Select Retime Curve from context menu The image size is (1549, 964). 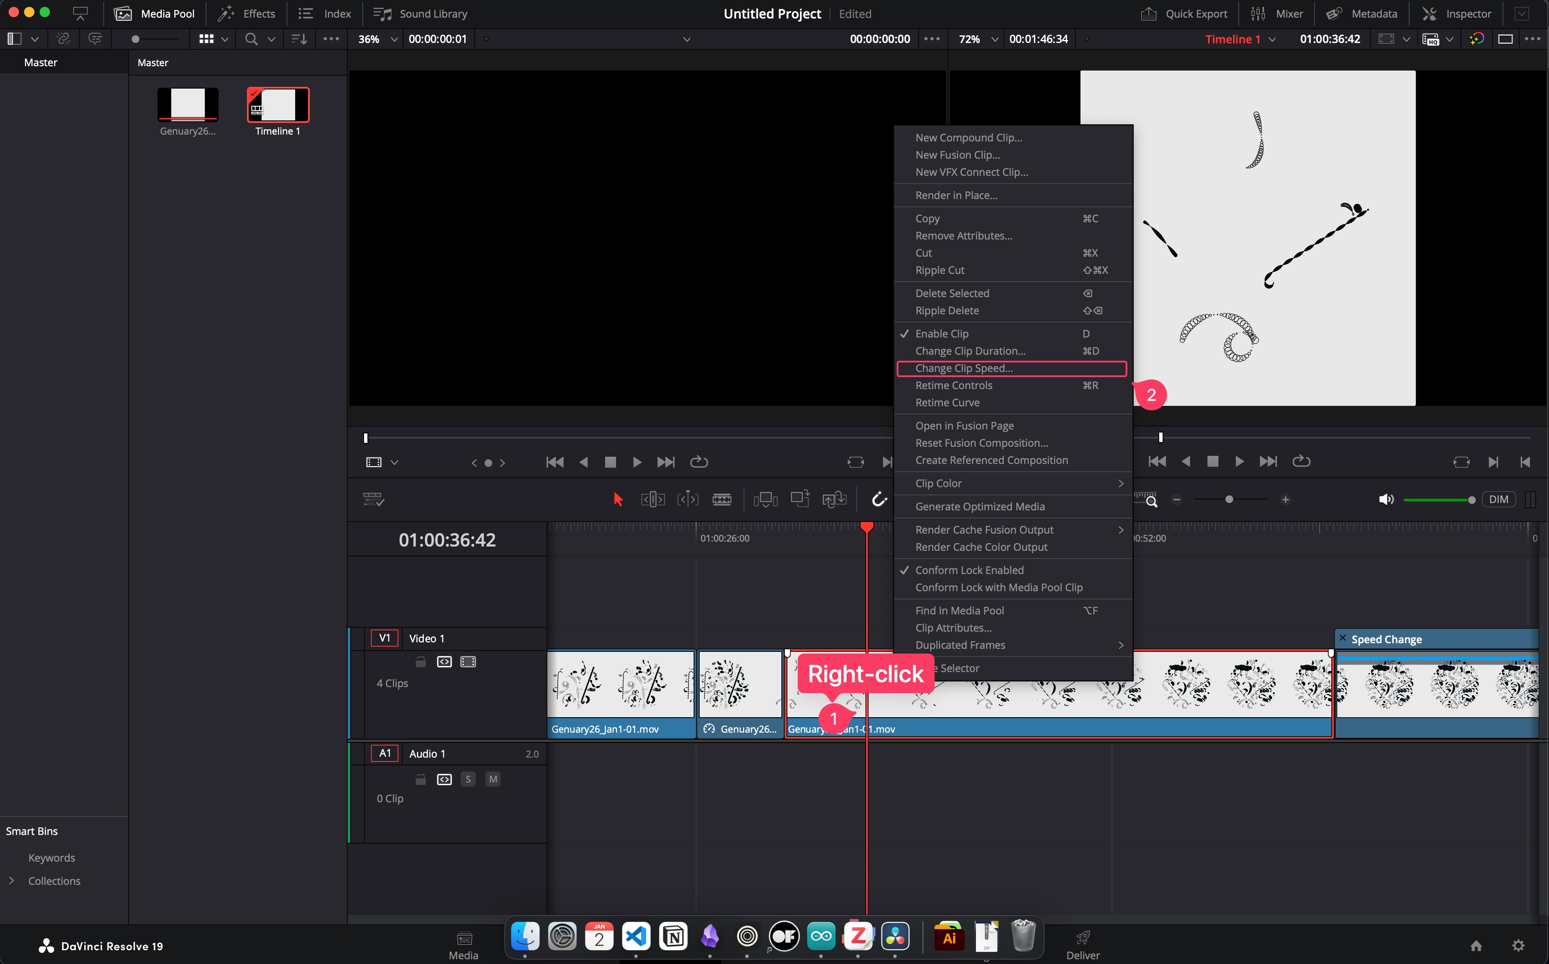coord(947,403)
